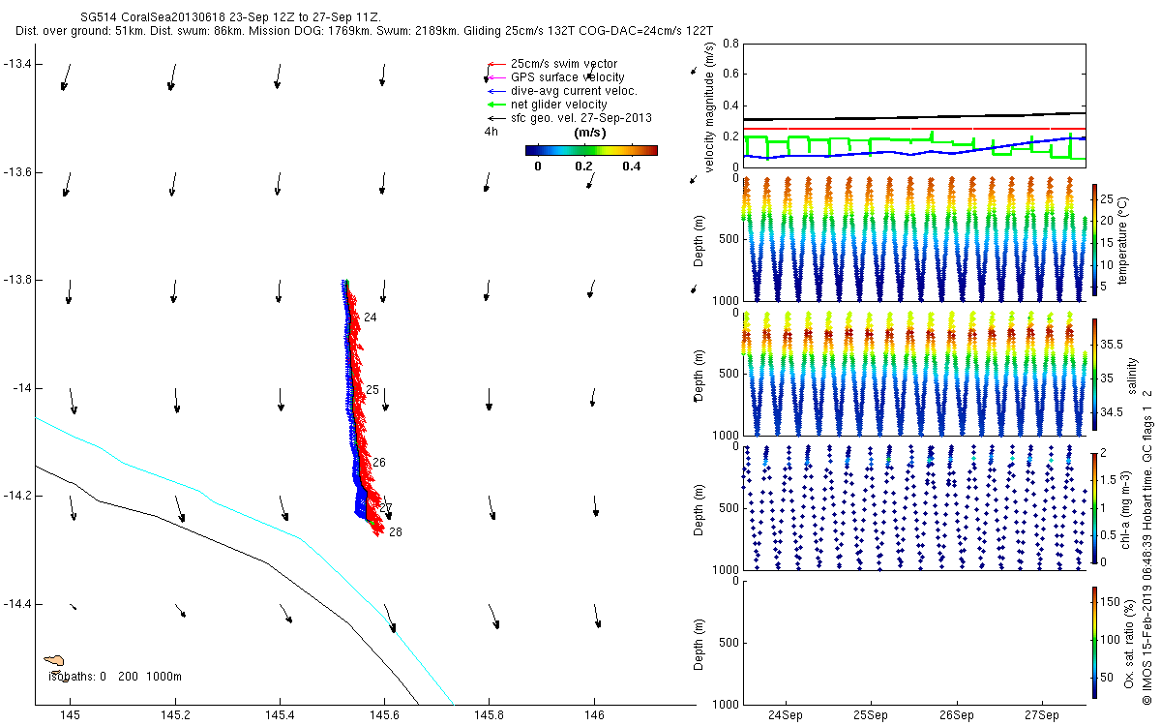
Task: Click the '146' longitude tick label
Action: (594, 714)
